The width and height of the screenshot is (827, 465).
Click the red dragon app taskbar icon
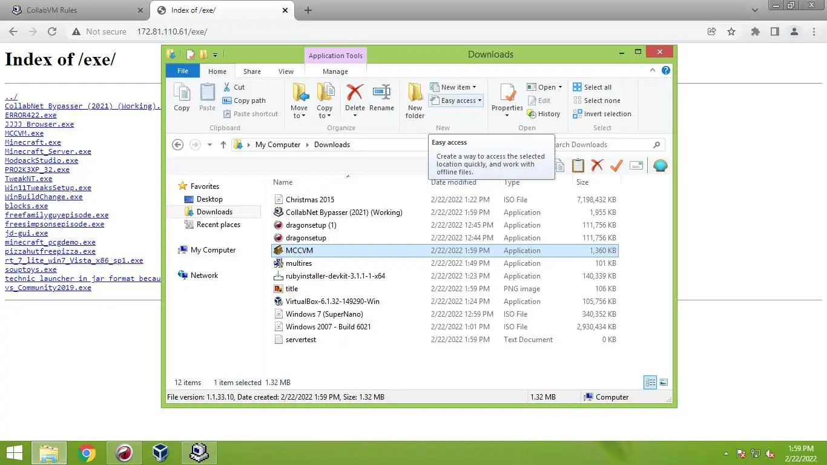click(124, 453)
